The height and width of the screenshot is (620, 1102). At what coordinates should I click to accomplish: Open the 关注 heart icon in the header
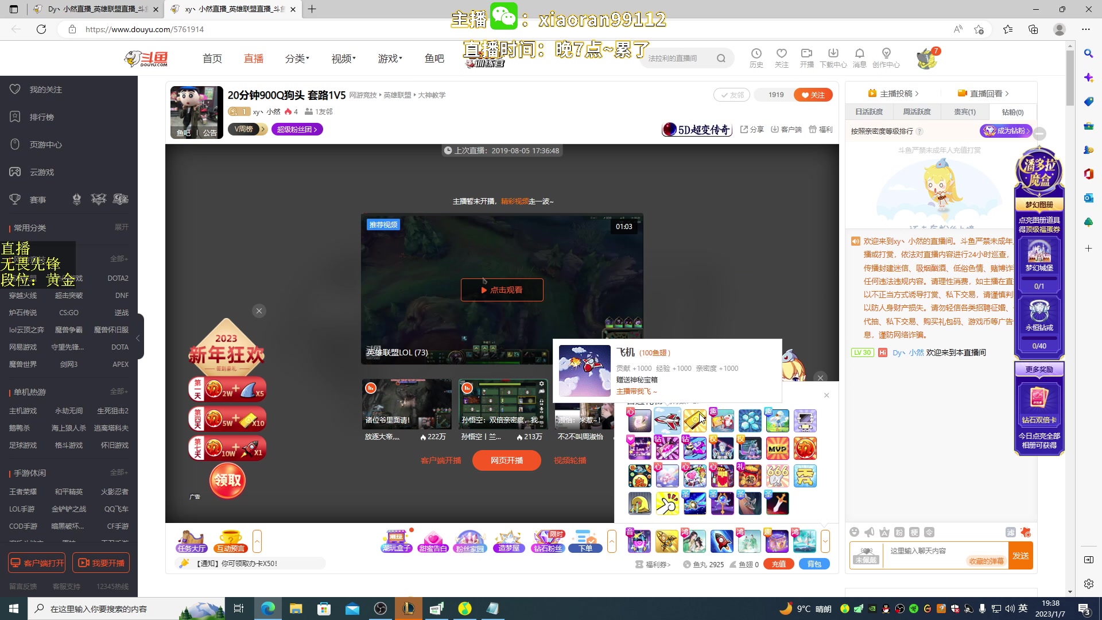click(782, 58)
